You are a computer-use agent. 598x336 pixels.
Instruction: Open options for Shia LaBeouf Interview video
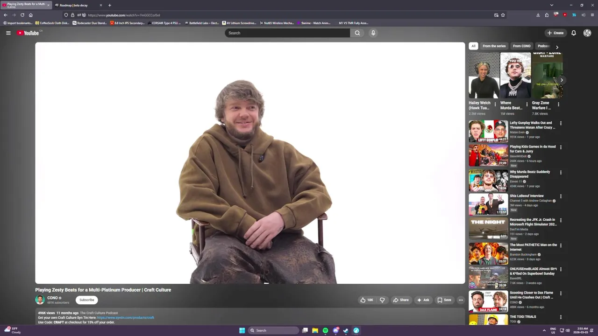point(561,196)
